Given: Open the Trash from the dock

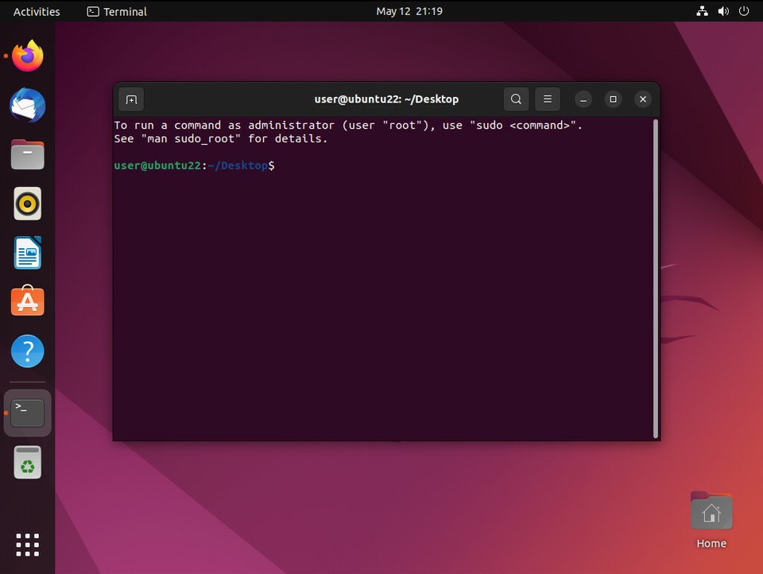Looking at the screenshot, I should pos(27,462).
